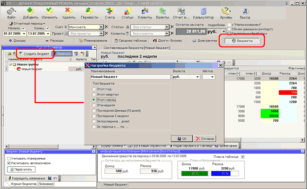Click the save icon next to Разрешить изменения
Viewport: 307px width, 189px height.
(x=50, y=178)
